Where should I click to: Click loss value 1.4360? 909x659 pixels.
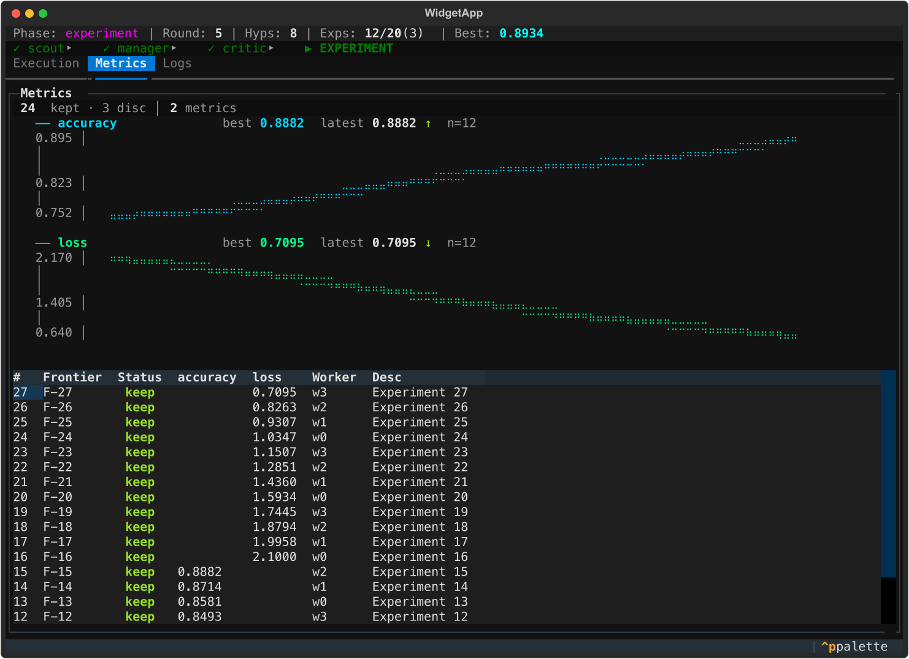274,482
